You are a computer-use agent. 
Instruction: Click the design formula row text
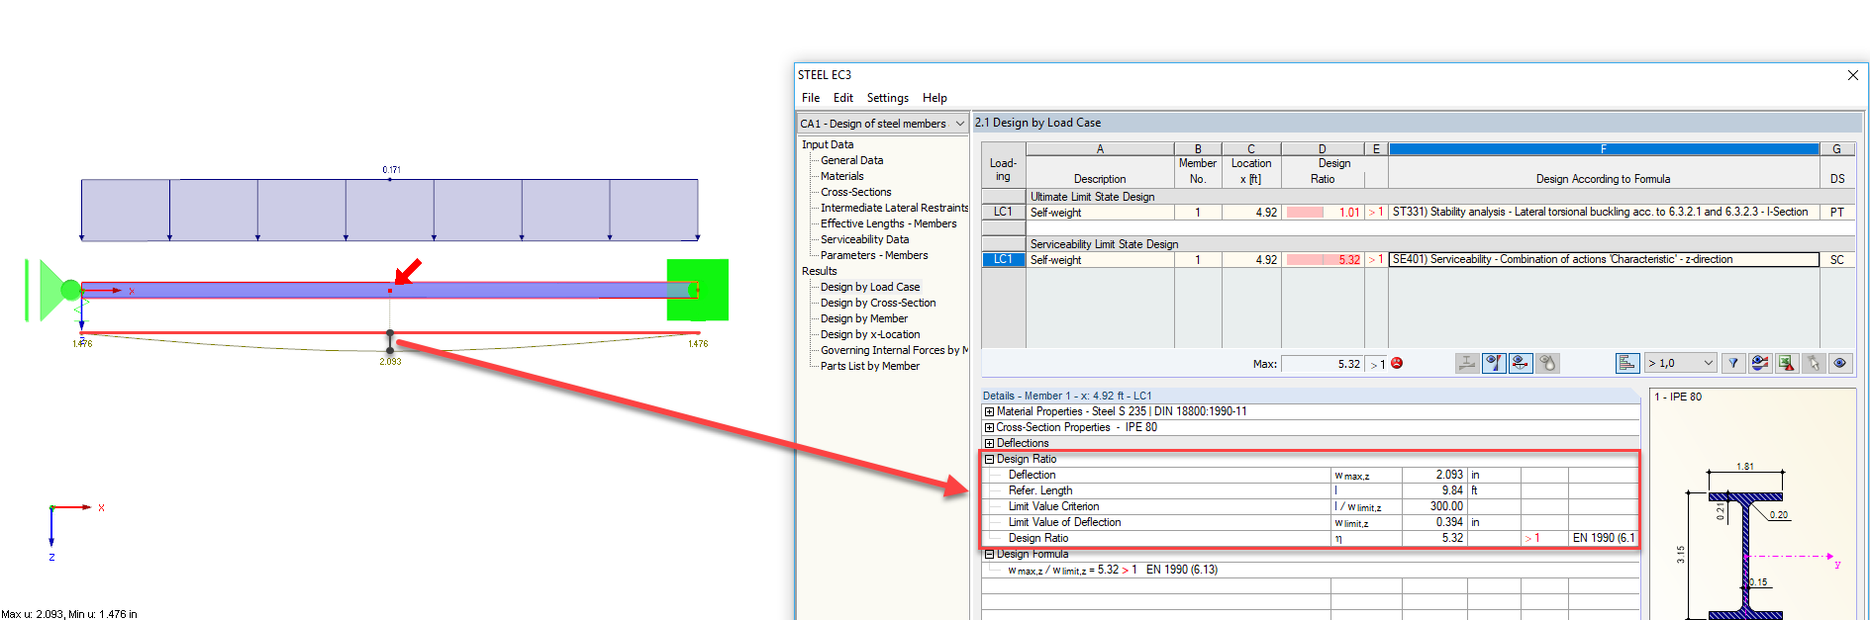pos(1113,571)
